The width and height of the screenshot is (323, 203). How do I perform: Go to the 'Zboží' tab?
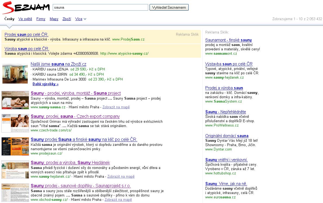click(x=67, y=19)
